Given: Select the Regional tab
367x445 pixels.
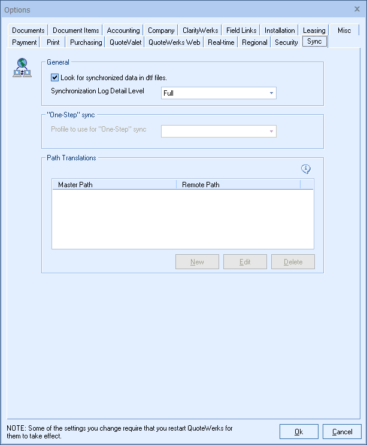Looking at the screenshot, I should pyautogui.click(x=254, y=42).
